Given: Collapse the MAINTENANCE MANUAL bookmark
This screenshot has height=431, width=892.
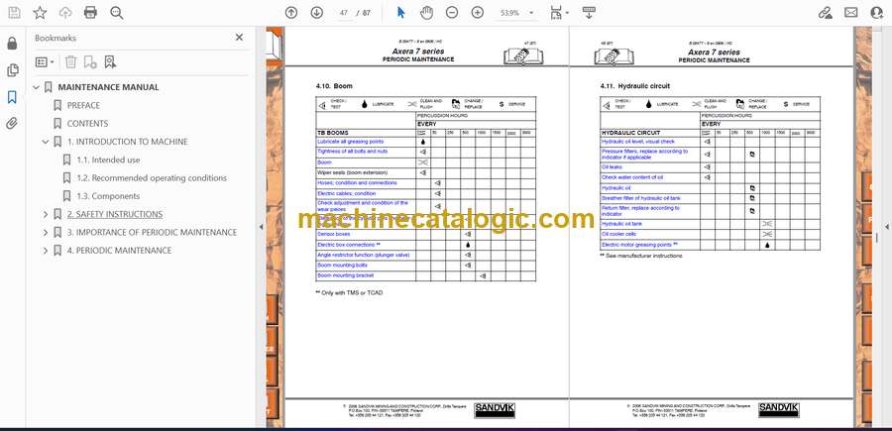Looking at the screenshot, I should coord(37,87).
